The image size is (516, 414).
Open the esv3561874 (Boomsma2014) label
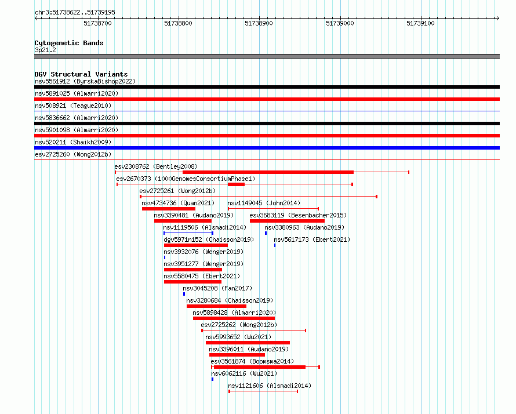click(x=252, y=361)
